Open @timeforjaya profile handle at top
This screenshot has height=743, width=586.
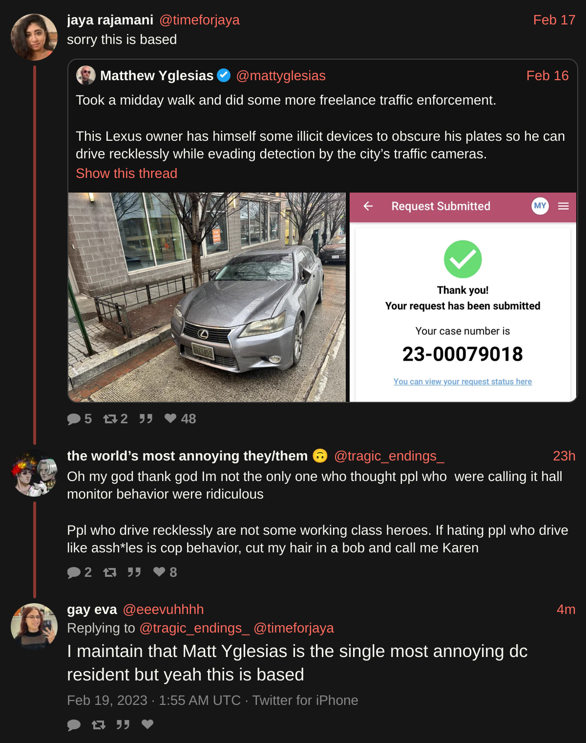(x=199, y=20)
